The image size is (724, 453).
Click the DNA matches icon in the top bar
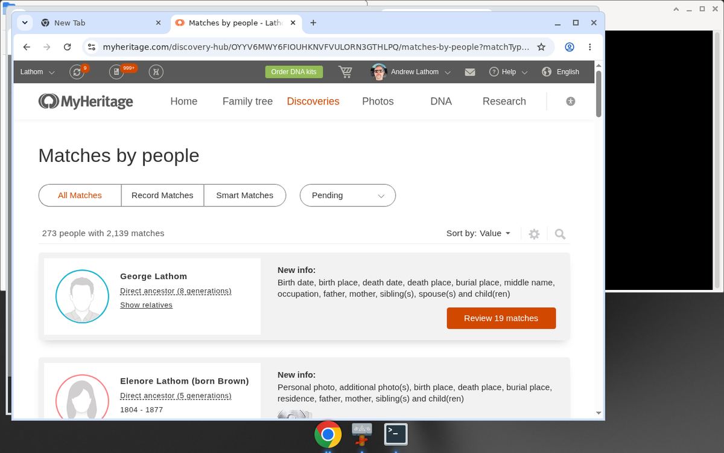click(156, 72)
